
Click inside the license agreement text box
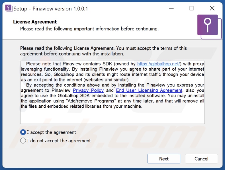pos(112,115)
